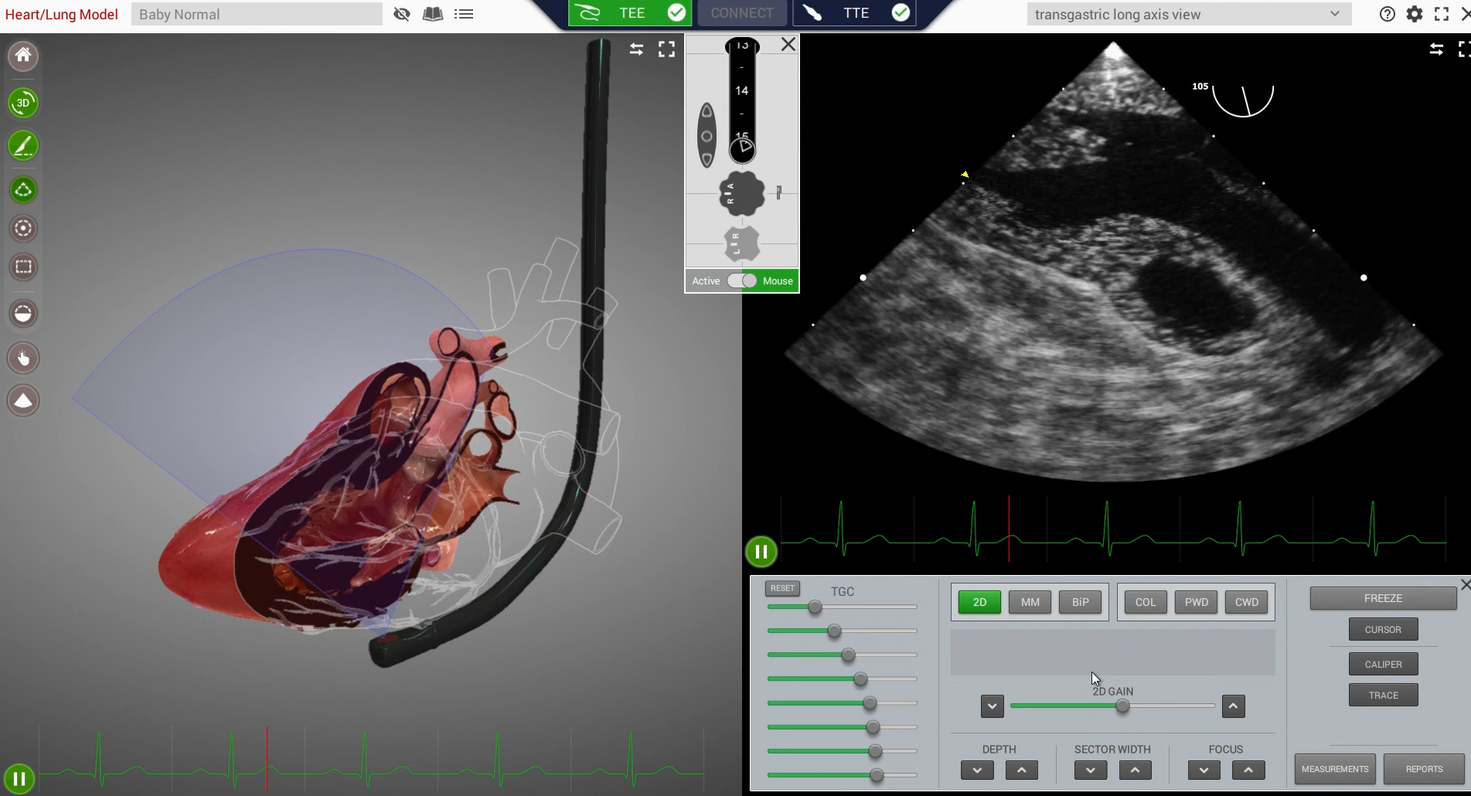Click the CURSOR button

point(1383,629)
